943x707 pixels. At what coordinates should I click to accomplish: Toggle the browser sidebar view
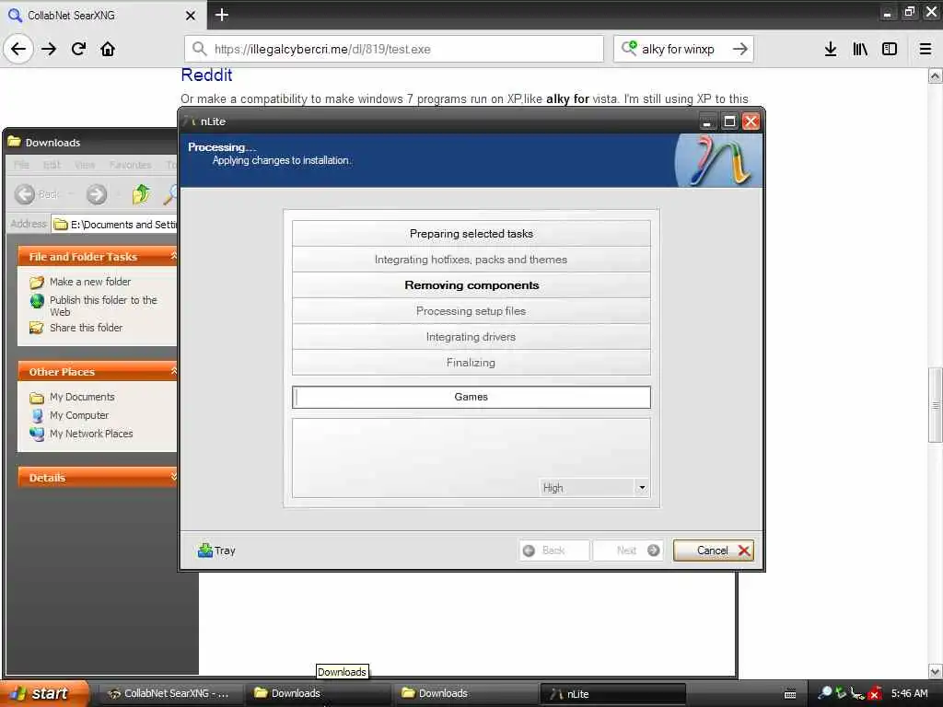(890, 49)
